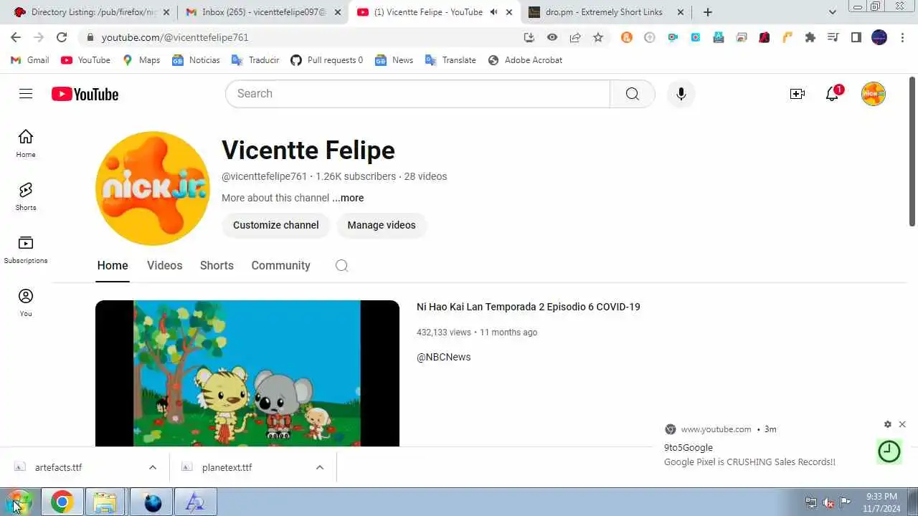Viewport: 918px width, 516px height.
Task: Open the Adobe Acrobat bookmark
Action: pos(525,60)
